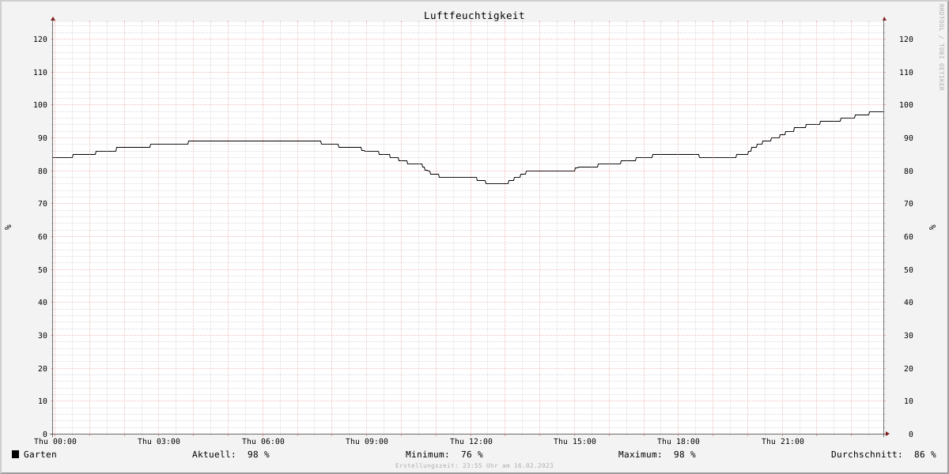This screenshot has height=474, width=949.
Task: Click the Thu 09:00 time axis label
Action: pos(367,442)
